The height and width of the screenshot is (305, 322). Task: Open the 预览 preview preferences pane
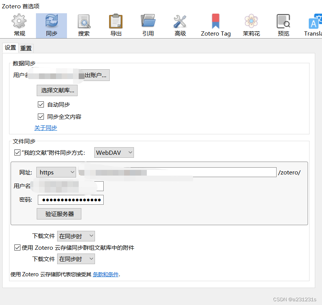[x=283, y=26]
